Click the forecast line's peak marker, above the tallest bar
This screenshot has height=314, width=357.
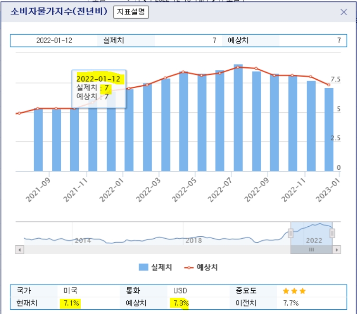(x=238, y=67)
